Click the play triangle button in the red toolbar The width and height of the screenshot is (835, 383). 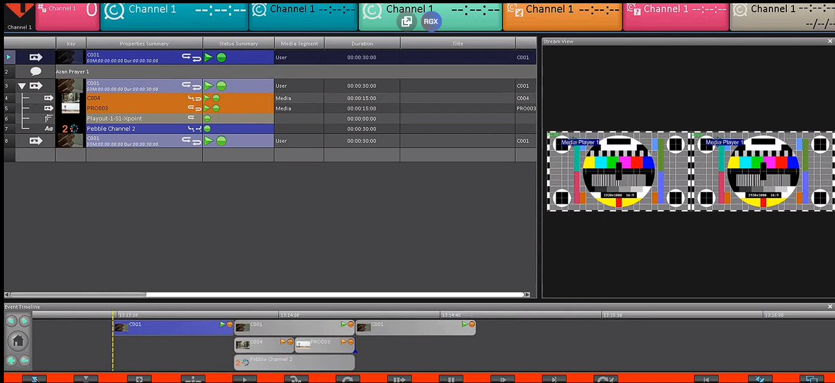(x=244, y=378)
